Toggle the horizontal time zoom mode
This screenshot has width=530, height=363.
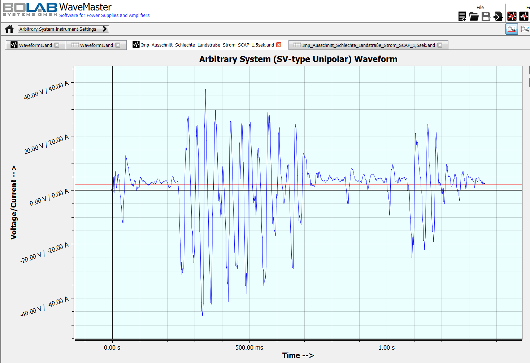tap(511, 29)
